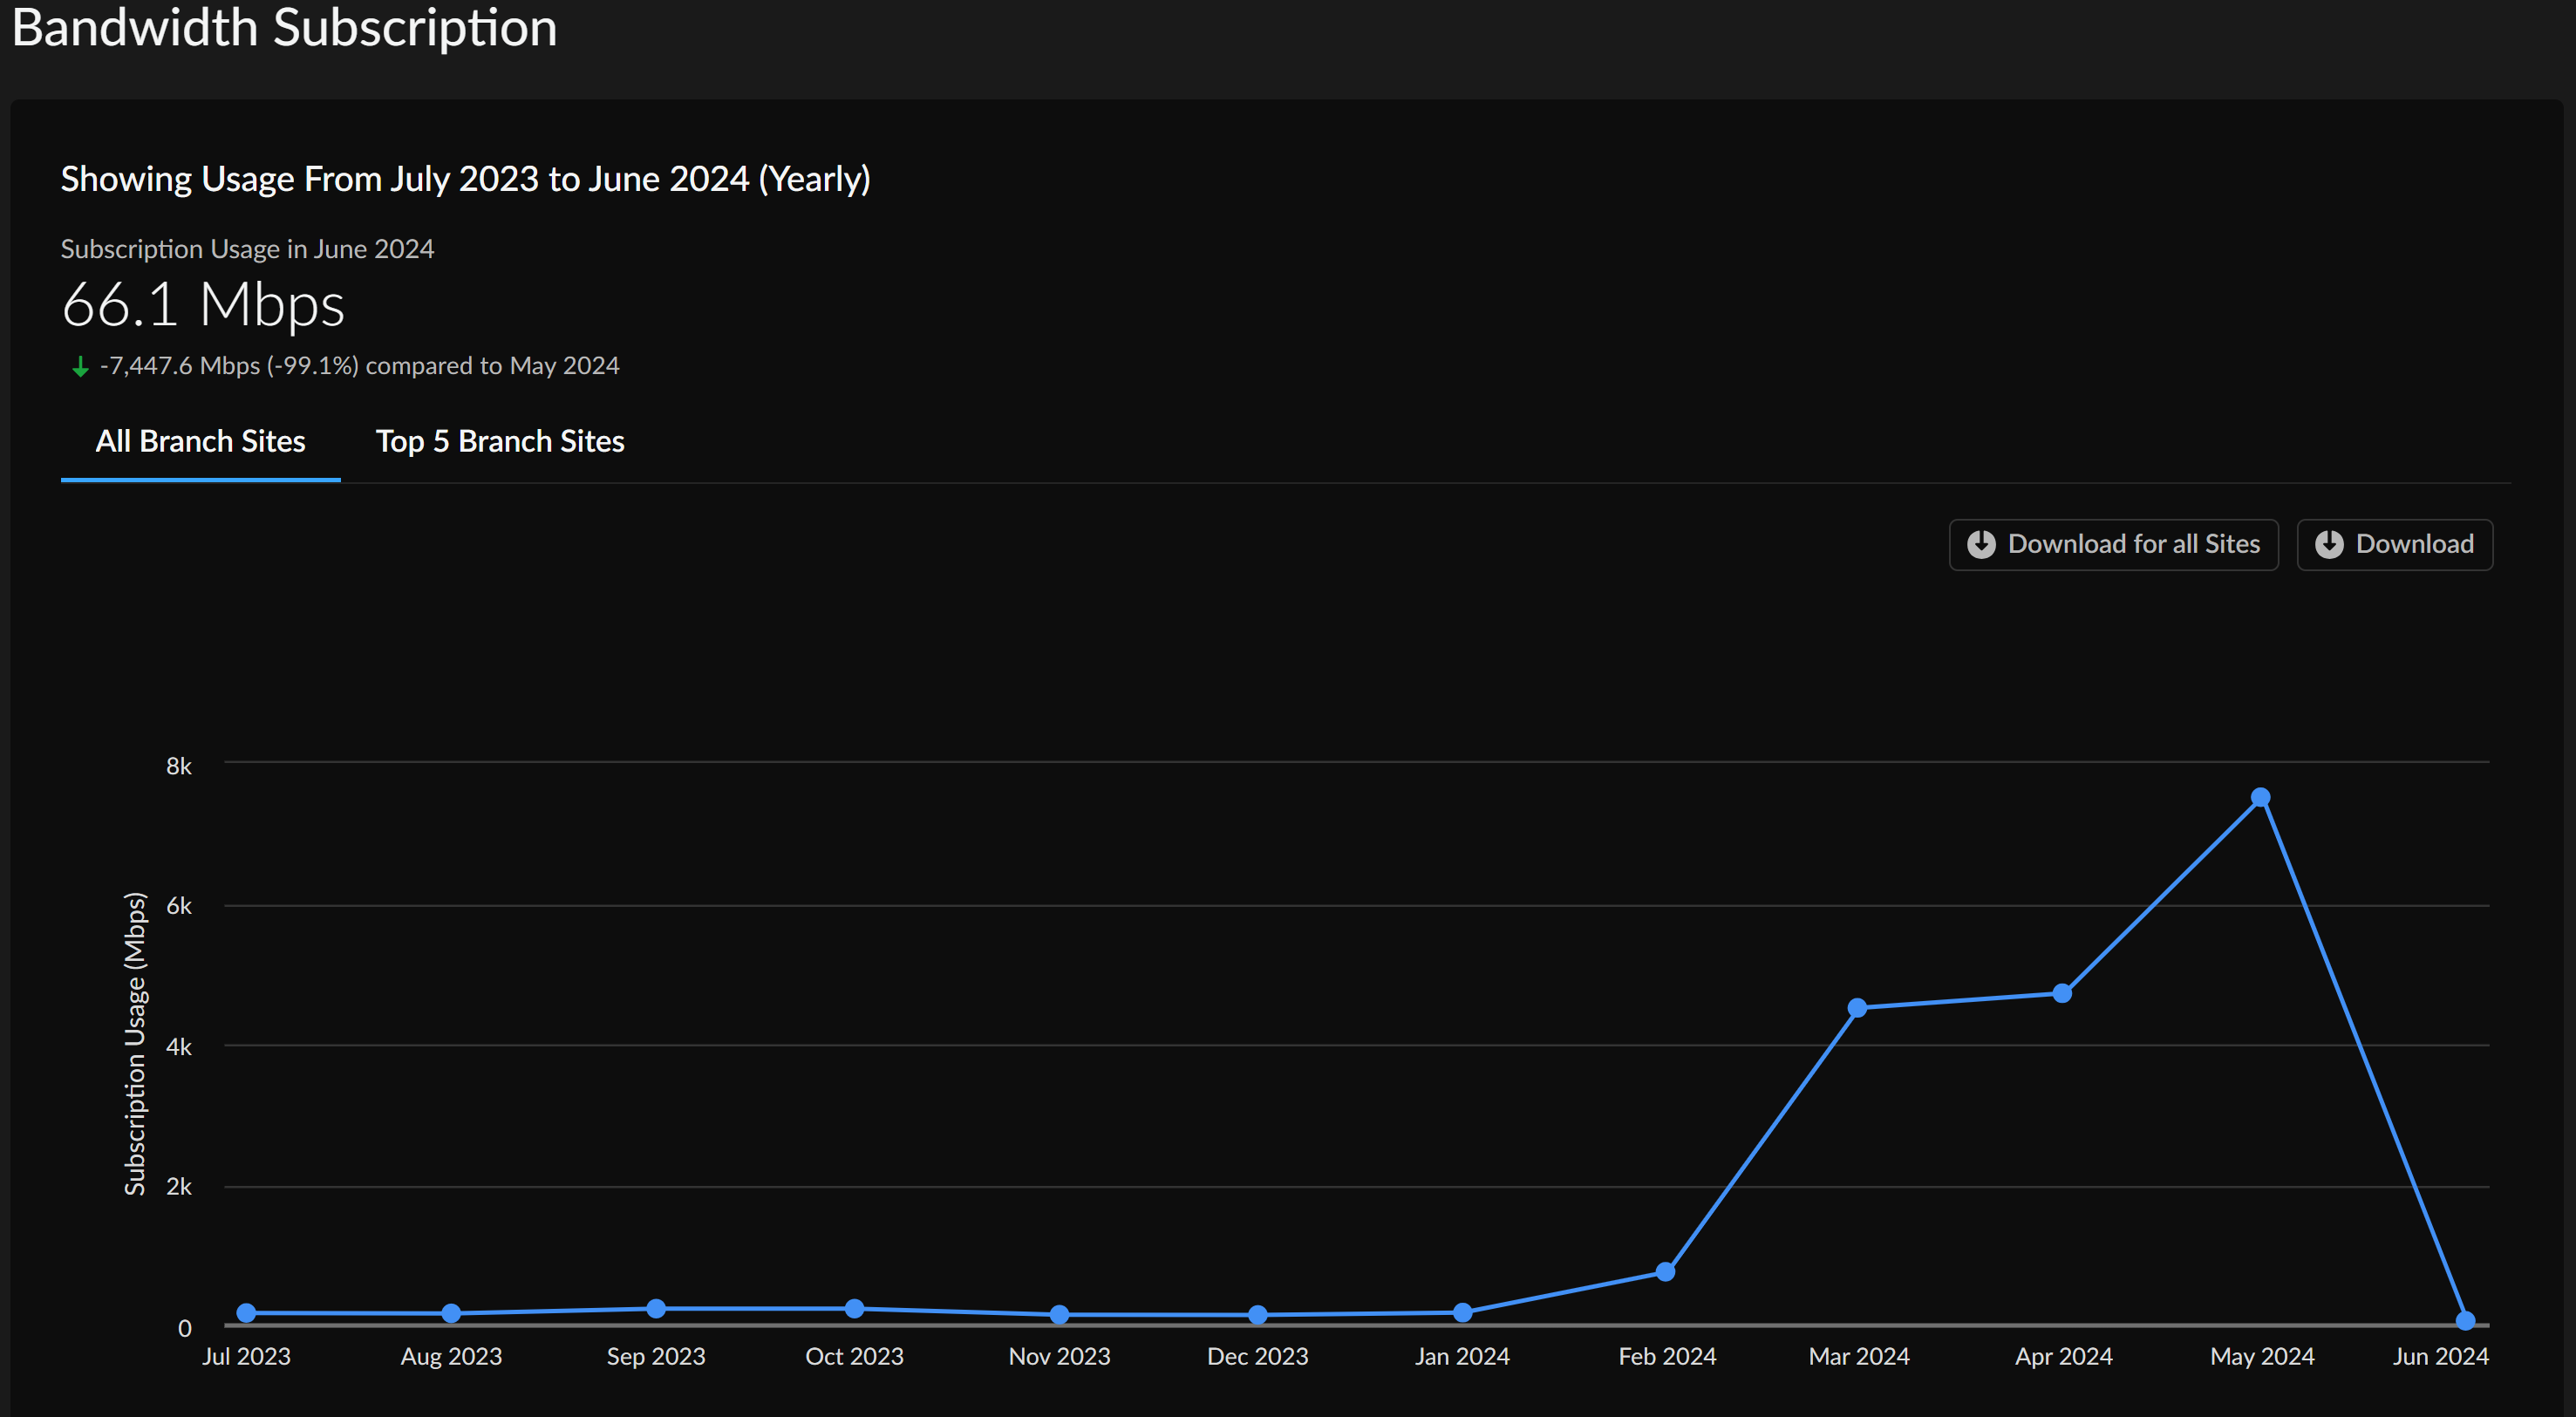The image size is (2576, 1417).
Task: Click the Sep 2023 data point
Action: coord(656,1309)
